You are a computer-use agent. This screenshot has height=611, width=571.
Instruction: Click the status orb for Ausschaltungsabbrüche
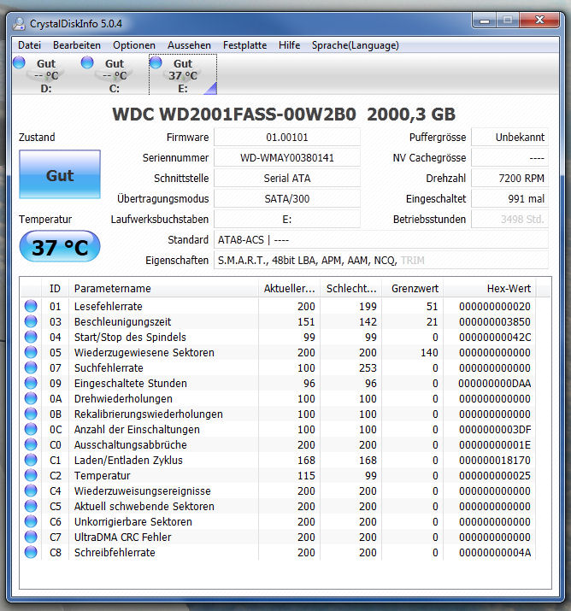(x=31, y=444)
